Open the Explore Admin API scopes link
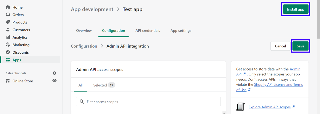This screenshot has width=320, height=114. click(269, 107)
